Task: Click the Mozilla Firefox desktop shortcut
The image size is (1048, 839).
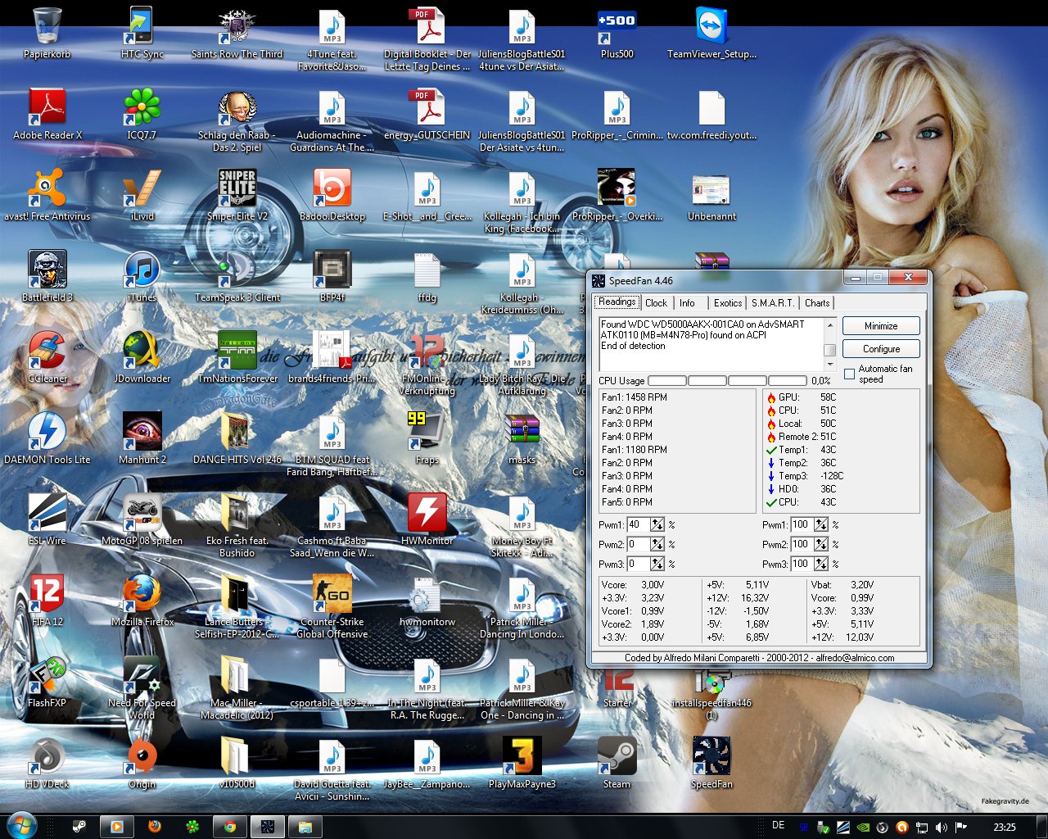Action: click(142, 601)
